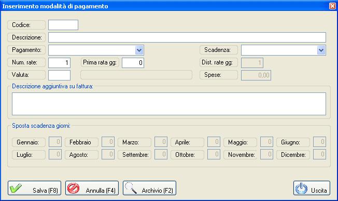Focus the Descrizione text field

[187, 37]
